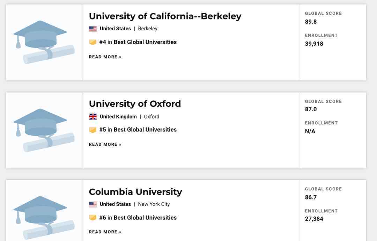Click the #4 ranking badge icon
Viewport: 377px width, 241px height.
pyautogui.click(x=93, y=42)
